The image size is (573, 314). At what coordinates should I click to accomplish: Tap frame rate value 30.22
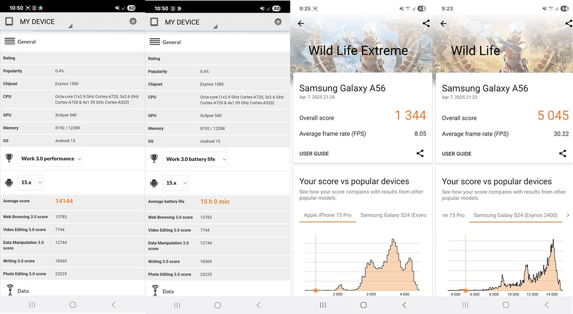pyautogui.click(x=561, y=134)
